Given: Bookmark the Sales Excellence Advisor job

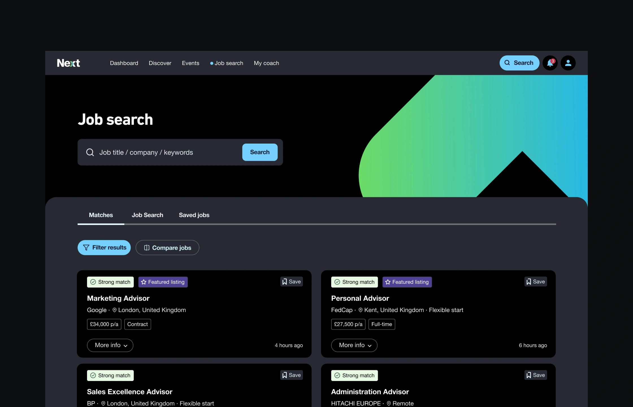Looking at the screenshot, I should click(x=291, y=375).
